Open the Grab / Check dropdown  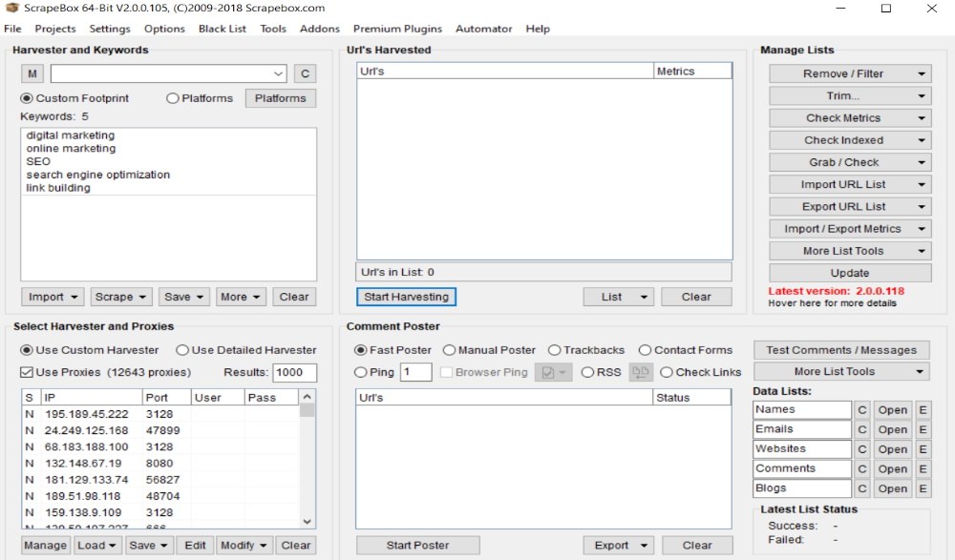pos(850,162)
